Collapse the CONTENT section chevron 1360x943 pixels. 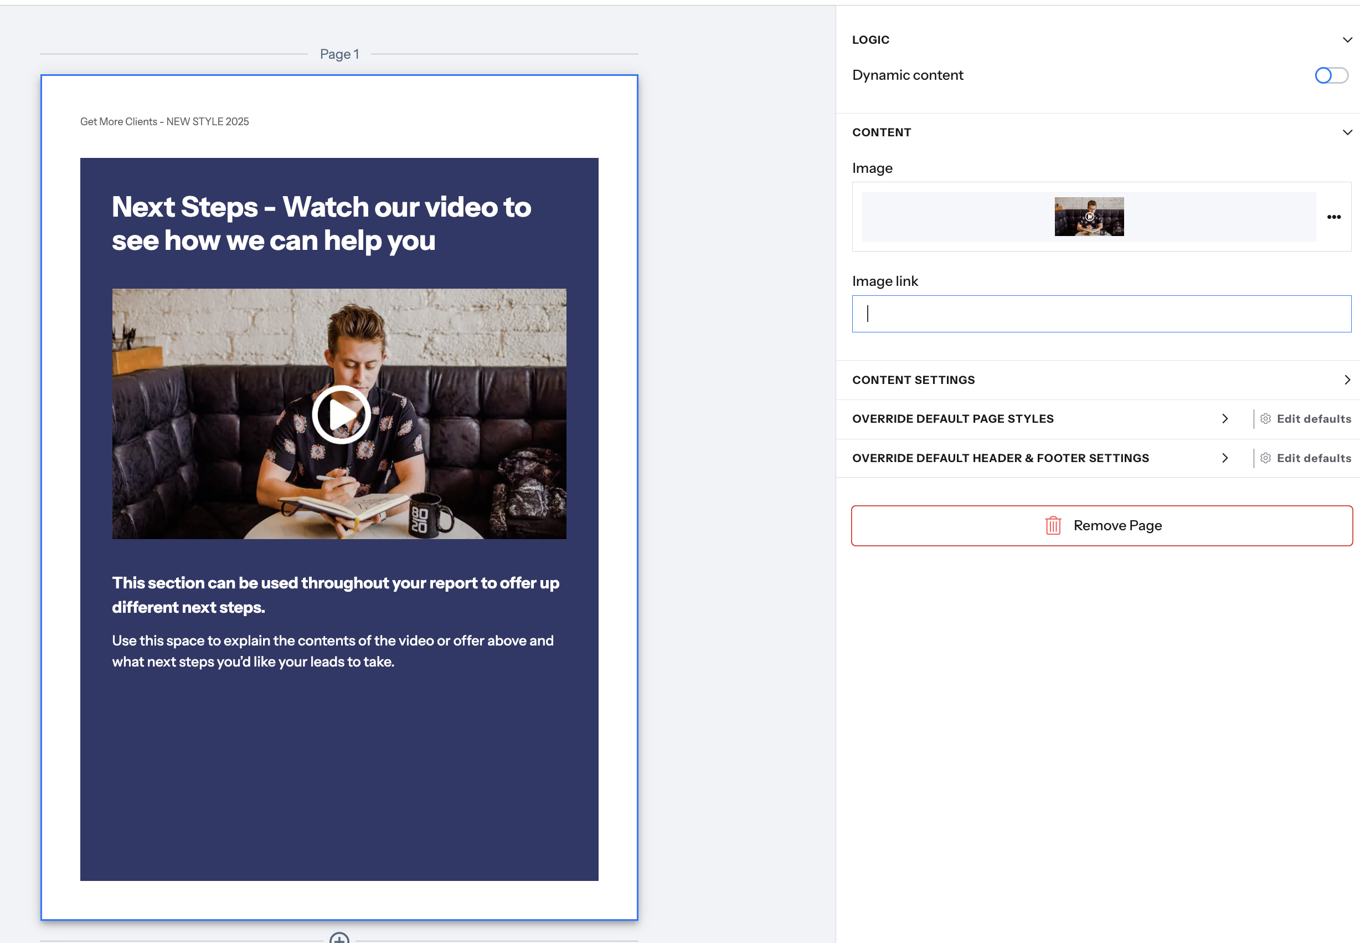tap(1347, 132)
